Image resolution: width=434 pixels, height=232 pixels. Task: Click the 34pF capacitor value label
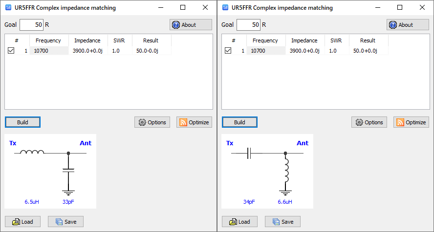click(249, 201)
